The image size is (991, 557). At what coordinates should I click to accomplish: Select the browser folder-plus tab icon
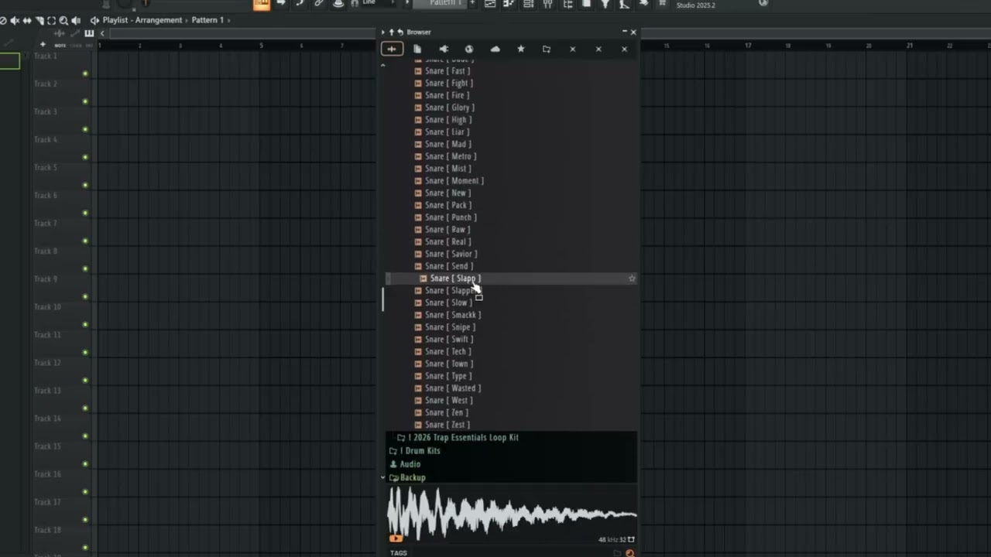click(547, 49)
